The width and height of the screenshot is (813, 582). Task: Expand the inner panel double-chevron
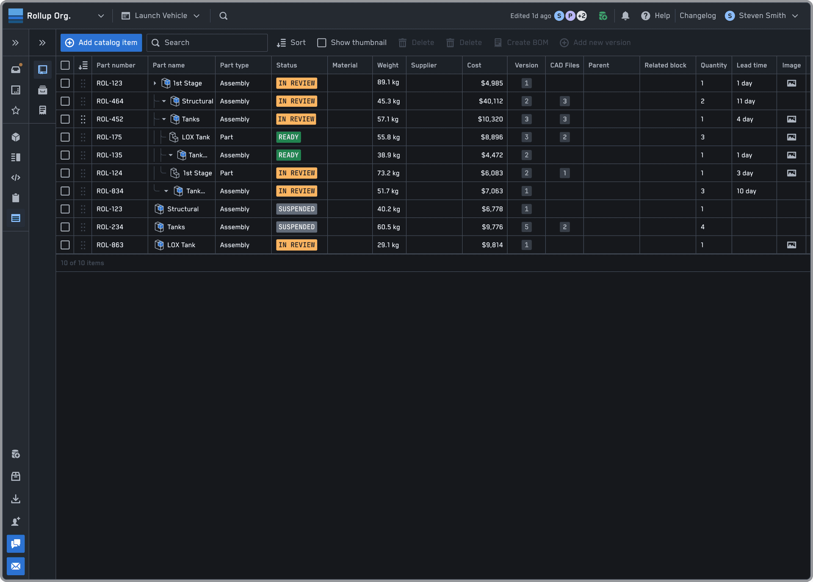pyautogui.click(x=42, y=43)
